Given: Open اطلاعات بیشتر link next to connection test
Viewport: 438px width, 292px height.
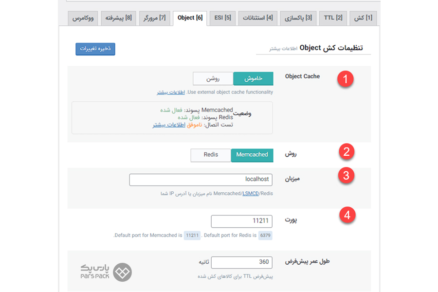Looking at the screenshot, I should pos(169,125).
